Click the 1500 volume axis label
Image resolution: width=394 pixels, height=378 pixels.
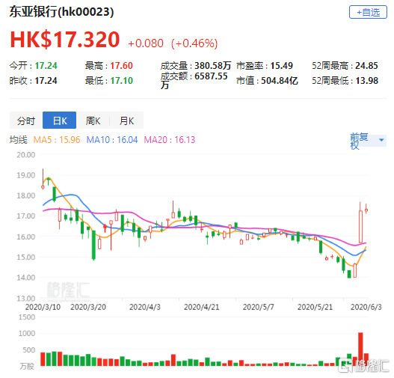click(x=27, y=317)
